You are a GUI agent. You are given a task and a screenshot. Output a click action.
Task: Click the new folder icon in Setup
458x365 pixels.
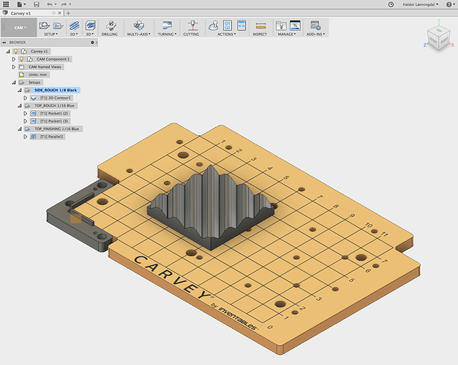(58, 26)
